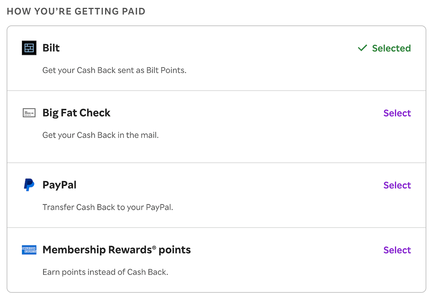436x300 pixels.
Task: Click the Big Fat Check icon
Action: [29, 113]
